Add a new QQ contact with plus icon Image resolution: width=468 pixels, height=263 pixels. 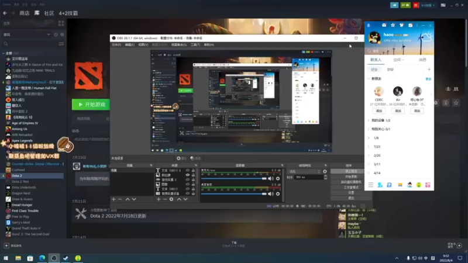429,70
